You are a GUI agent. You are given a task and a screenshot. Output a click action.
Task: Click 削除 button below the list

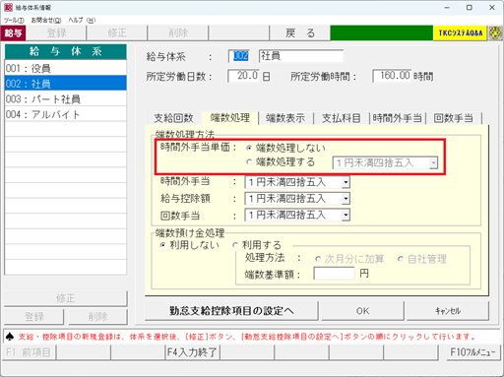coord(97,317)
